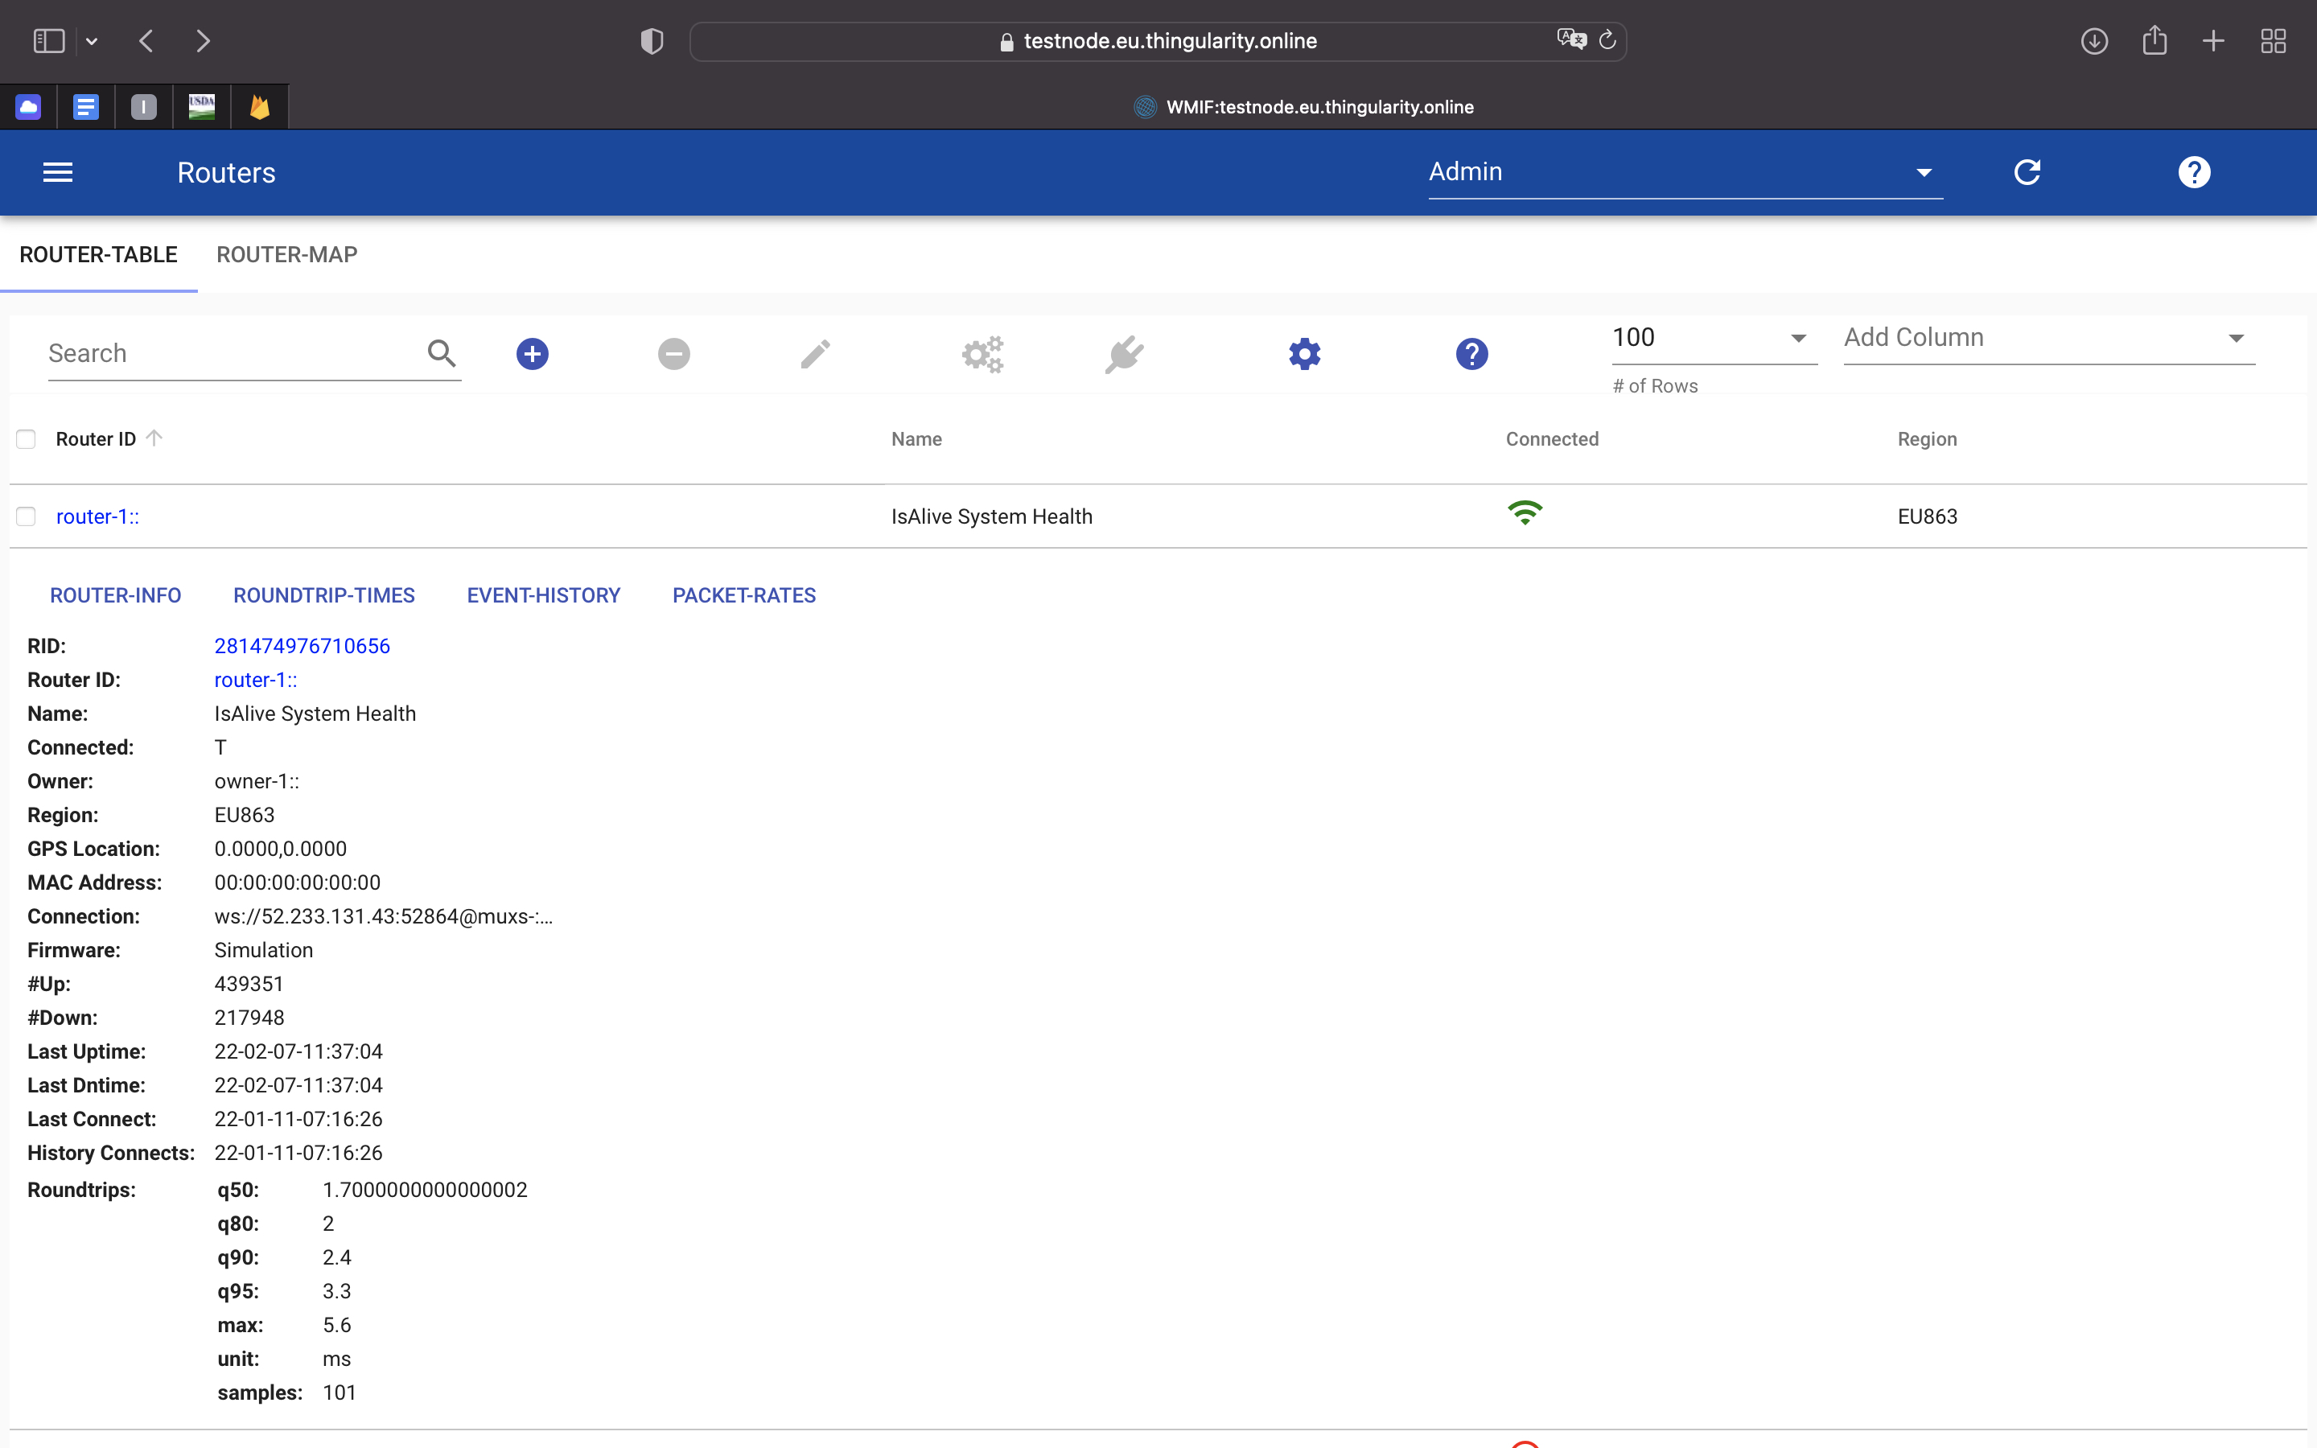Click the remove router minus icon

(x=673, y=353)
